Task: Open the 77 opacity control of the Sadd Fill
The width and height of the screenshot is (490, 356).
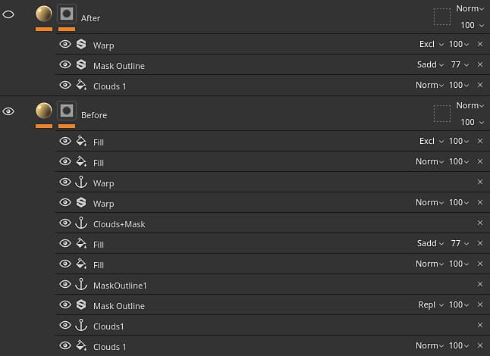Action: (459, 244)
